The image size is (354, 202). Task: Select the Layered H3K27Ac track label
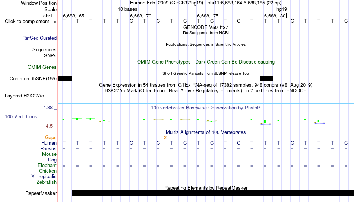click(24, 96)
